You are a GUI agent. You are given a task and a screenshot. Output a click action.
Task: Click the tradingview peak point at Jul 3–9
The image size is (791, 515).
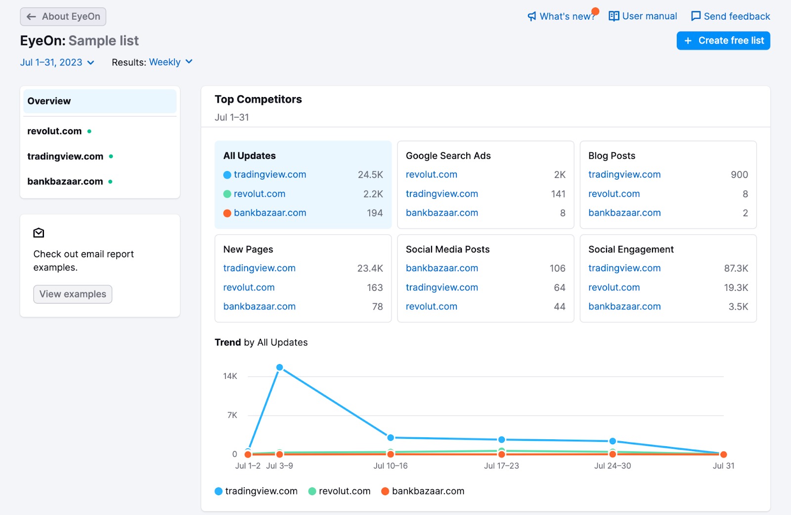pos(280,367)
